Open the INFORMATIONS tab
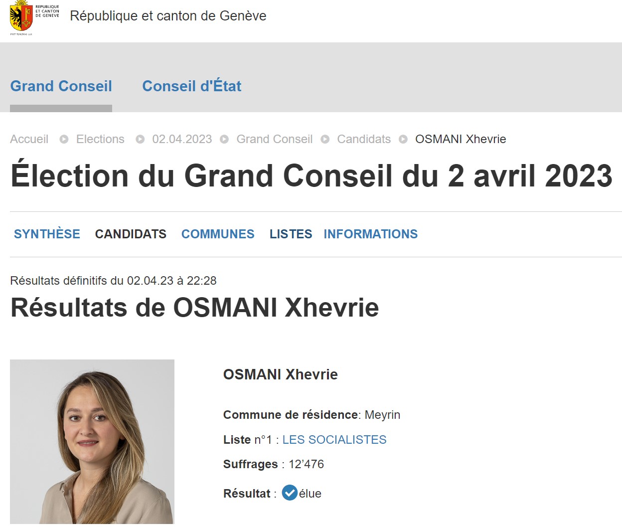 (370, 234)
